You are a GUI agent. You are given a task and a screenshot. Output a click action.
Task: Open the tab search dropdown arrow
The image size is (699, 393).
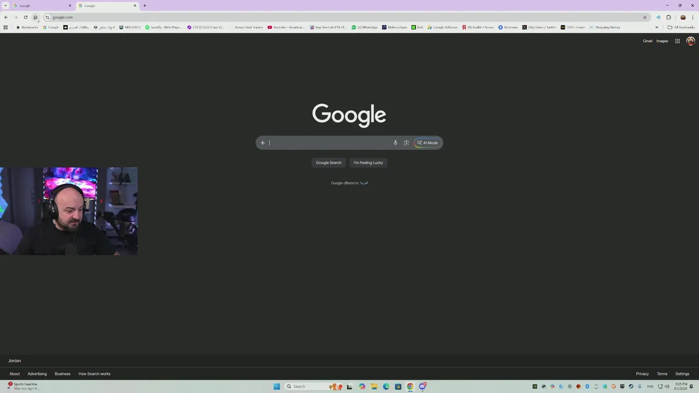pyautogui.click(x=6, y=5)
